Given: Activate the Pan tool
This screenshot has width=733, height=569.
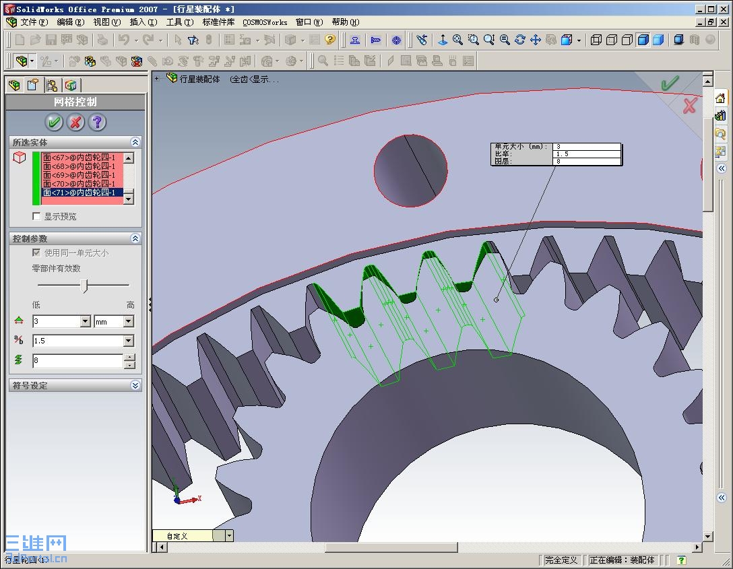Looking at the screenshot, I should coord(536,40).
